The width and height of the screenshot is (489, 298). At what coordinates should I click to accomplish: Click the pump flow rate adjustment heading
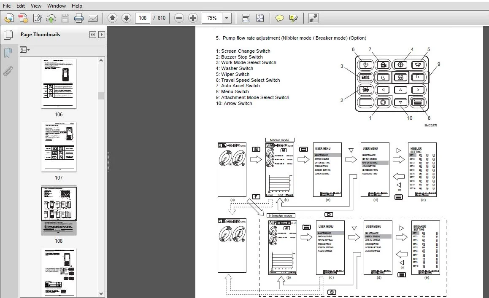291,38
